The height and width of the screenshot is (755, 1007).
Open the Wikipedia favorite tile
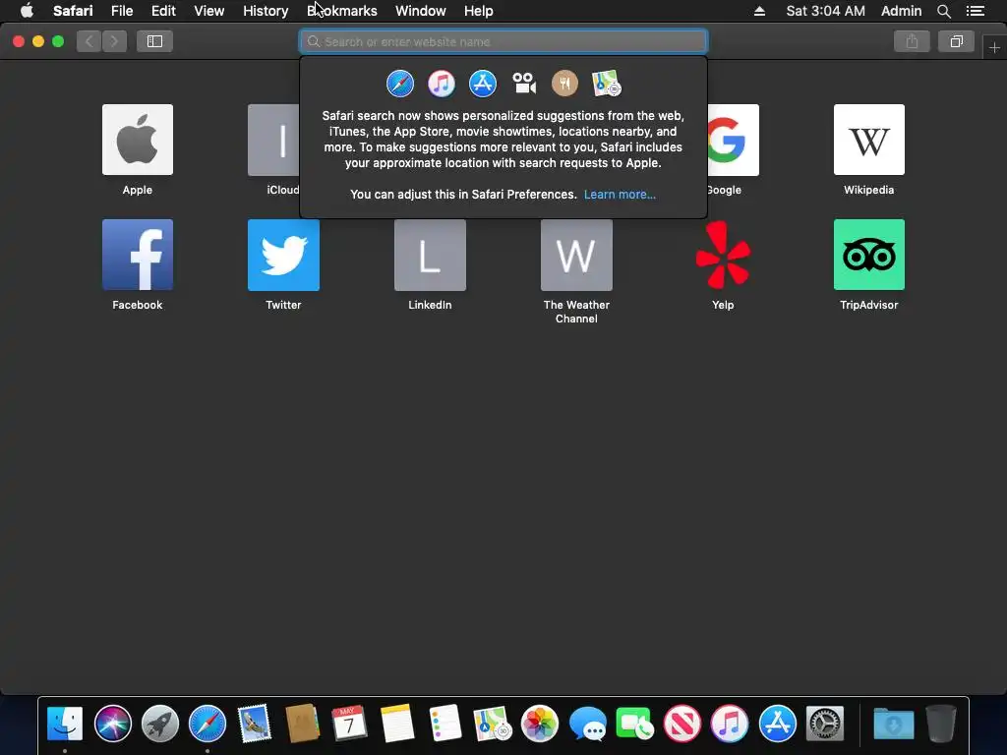click(869, 140)
